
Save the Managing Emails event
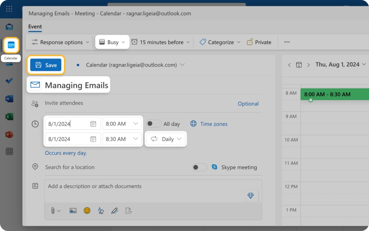[x=46, y=65]
